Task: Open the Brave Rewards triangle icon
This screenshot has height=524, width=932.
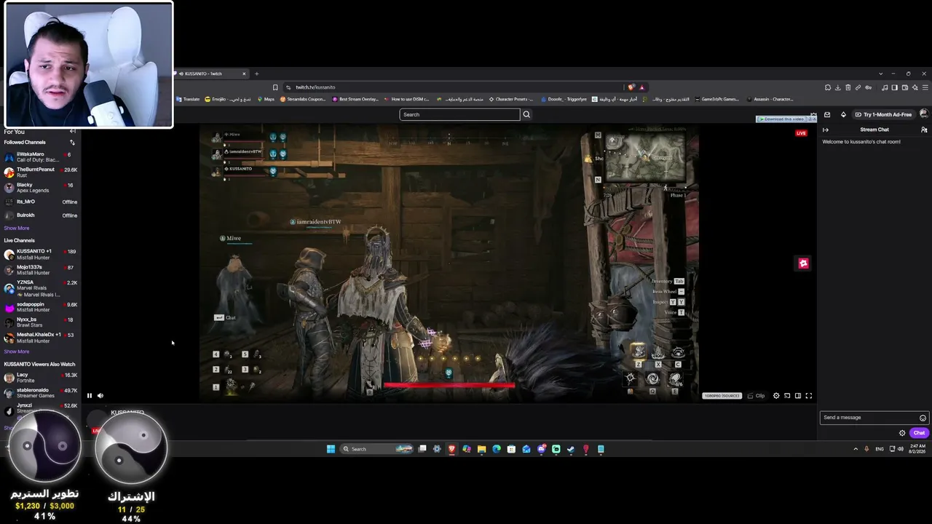Action: (641, 87)
